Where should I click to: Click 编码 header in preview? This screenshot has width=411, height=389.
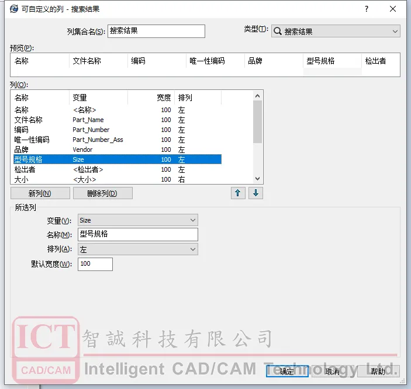coord(157,61)
